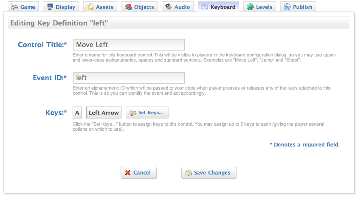Click the speaker icon on Audio tab
Screen dimensions: 358x197
pos(169,7)
